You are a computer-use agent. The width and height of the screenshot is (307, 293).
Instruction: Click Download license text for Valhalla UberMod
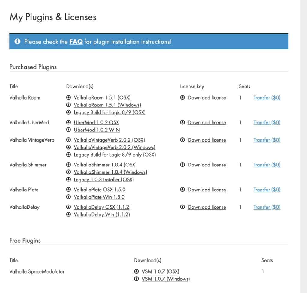[207, 122]
